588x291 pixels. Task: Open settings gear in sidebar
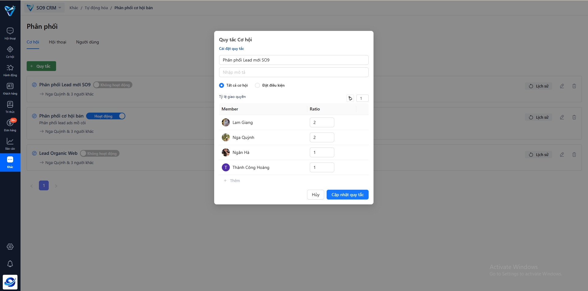point(10,247)
